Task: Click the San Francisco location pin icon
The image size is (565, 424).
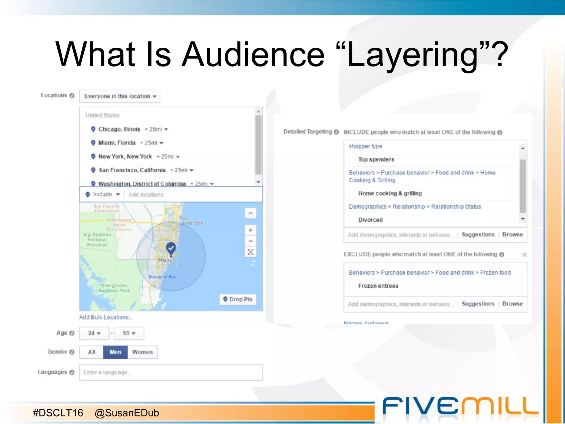Action: coord(93,170)
